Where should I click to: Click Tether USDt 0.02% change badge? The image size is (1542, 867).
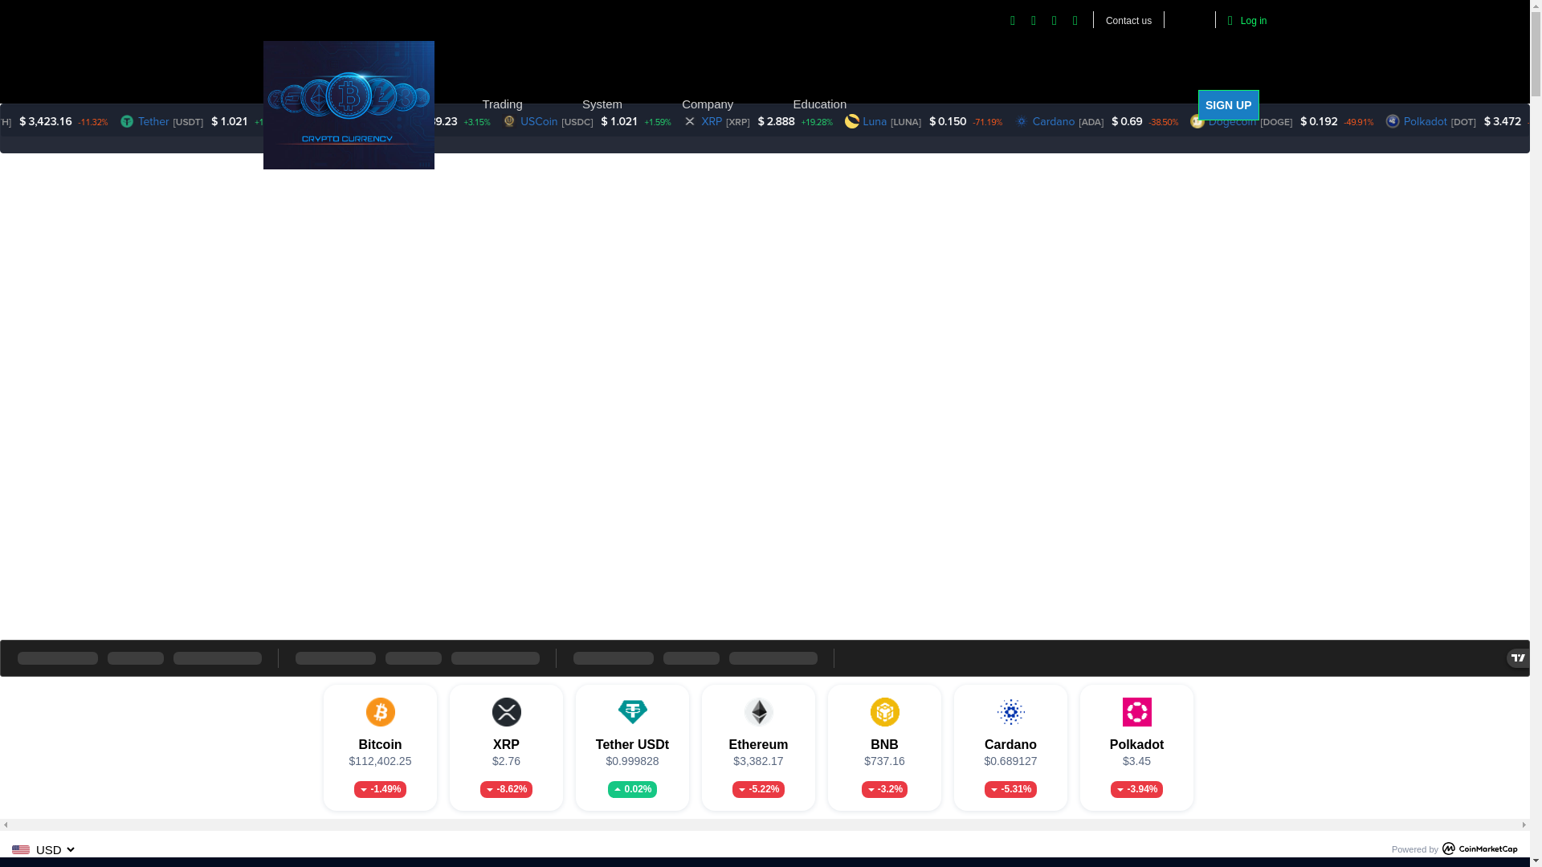pyautogui.click(x=632, y=790)
